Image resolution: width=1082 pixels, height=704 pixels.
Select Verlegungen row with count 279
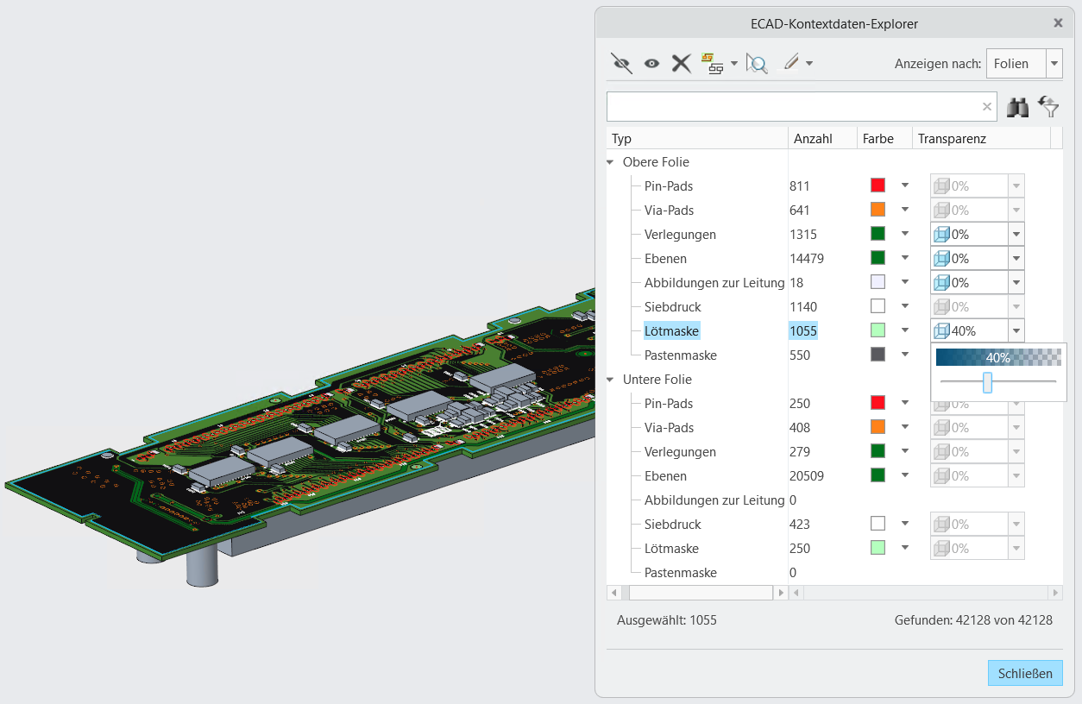[680, 452]
